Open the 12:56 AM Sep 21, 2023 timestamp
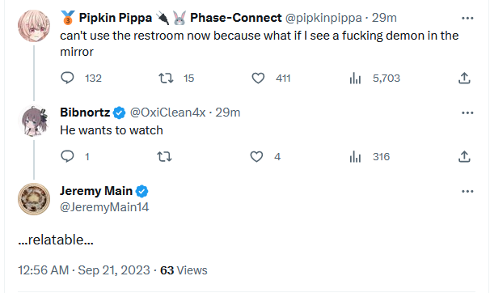This screenshot has width=490, height=293. point(84,270)
